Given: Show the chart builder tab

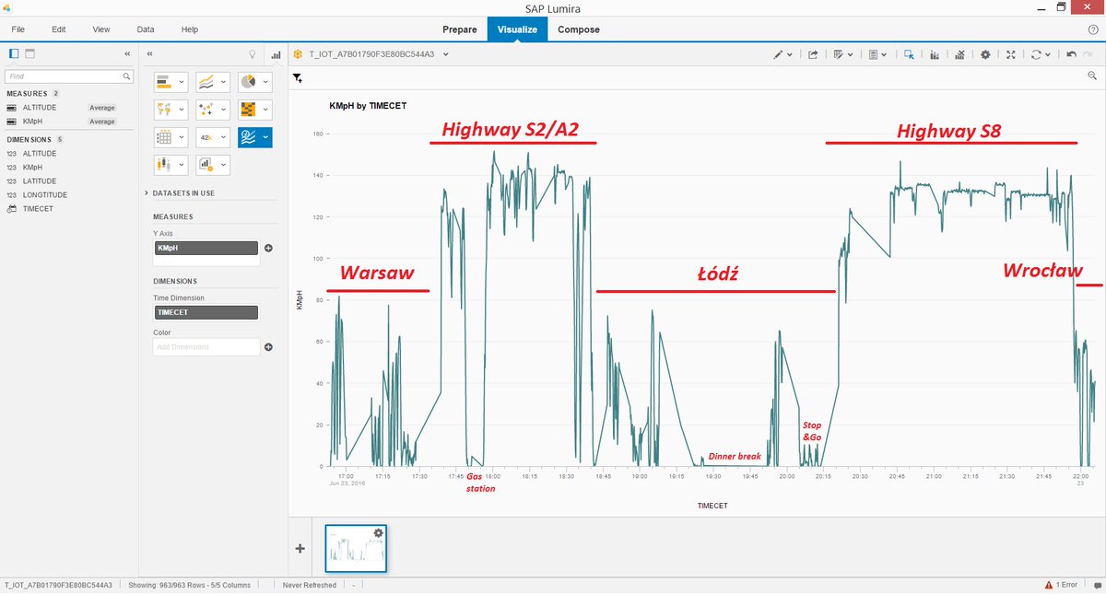Looking at the screenshot, I should pyautogui.click(x=275, y=54).
